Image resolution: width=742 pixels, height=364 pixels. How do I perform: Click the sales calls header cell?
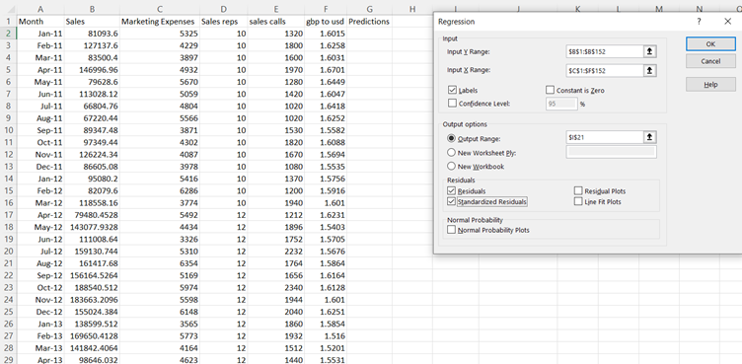pyautogui.click(x=276, y=22)
